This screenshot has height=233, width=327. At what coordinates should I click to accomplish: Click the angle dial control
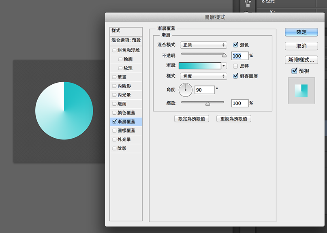coord(186,90)
